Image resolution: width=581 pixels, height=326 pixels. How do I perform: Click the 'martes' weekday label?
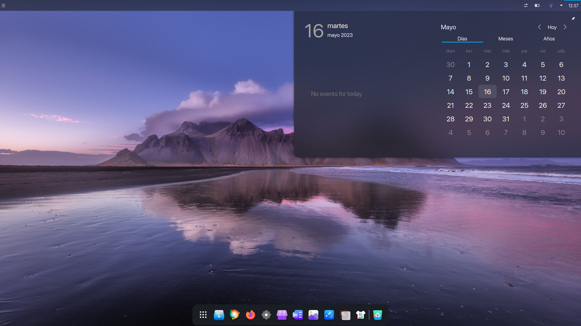[x=337, y=26]
